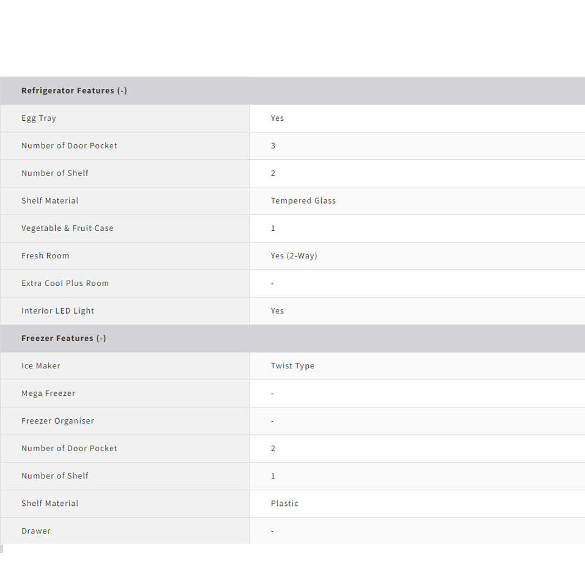Select the Ice Maker row label

point(41,366)
